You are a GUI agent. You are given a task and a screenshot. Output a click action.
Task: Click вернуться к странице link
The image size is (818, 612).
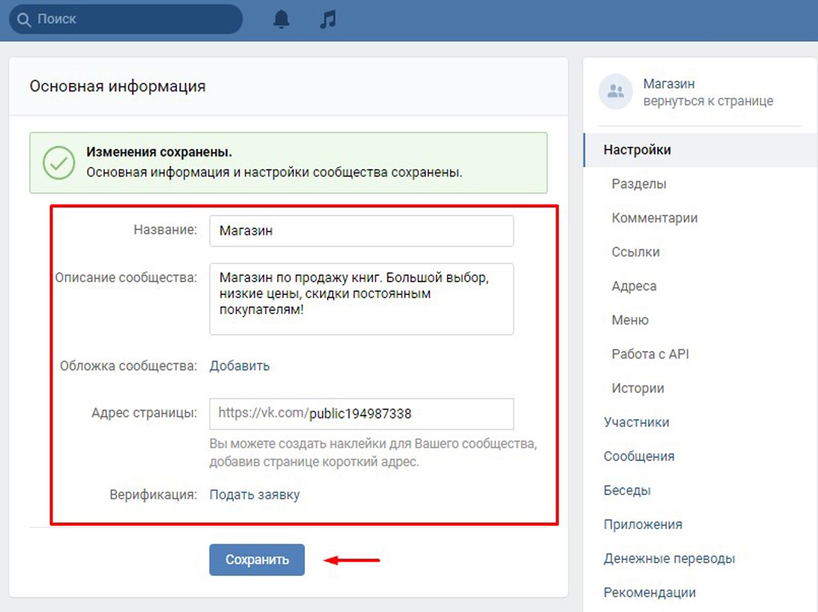click(x=708, y=101)
